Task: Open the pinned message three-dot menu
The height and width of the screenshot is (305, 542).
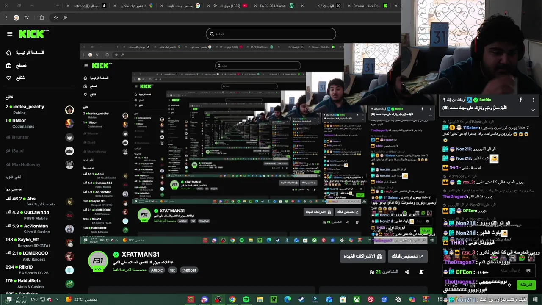Action: click(x=533, y=100)
